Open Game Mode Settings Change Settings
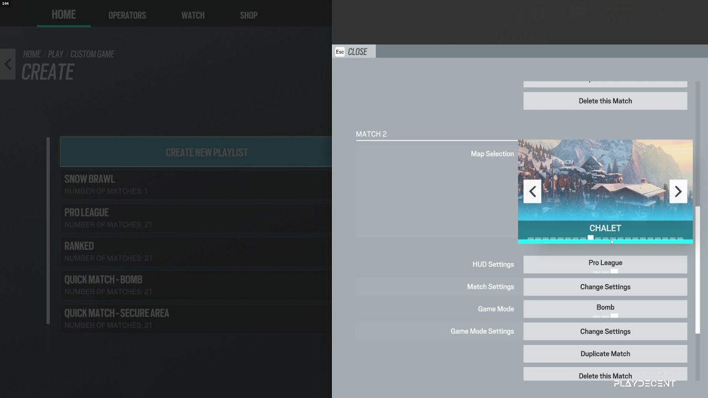This screenshot has width=708, height=398. pos(605,331)
